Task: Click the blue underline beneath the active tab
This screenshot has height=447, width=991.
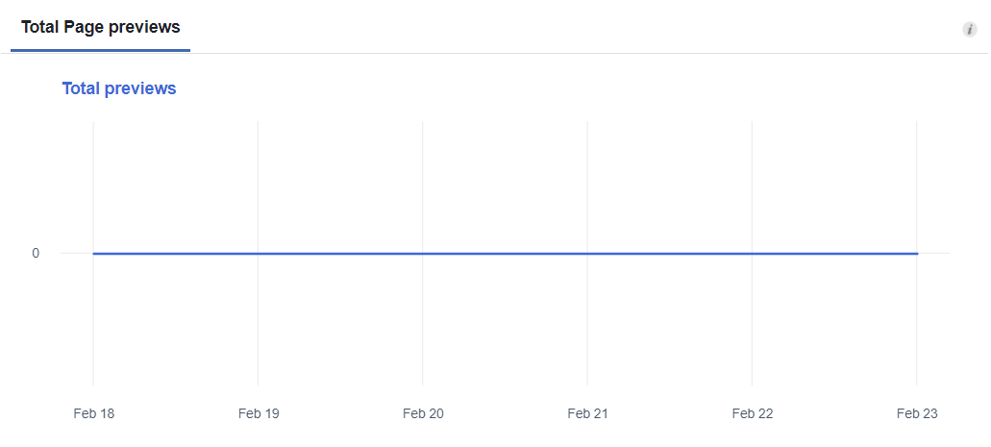Action: [x=101, y=50]
